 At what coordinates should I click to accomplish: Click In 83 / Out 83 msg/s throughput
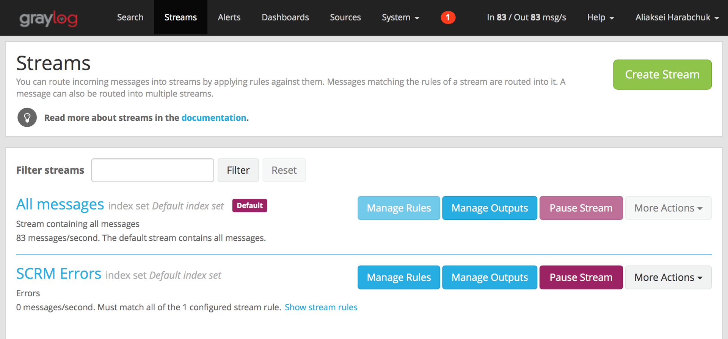526,17
